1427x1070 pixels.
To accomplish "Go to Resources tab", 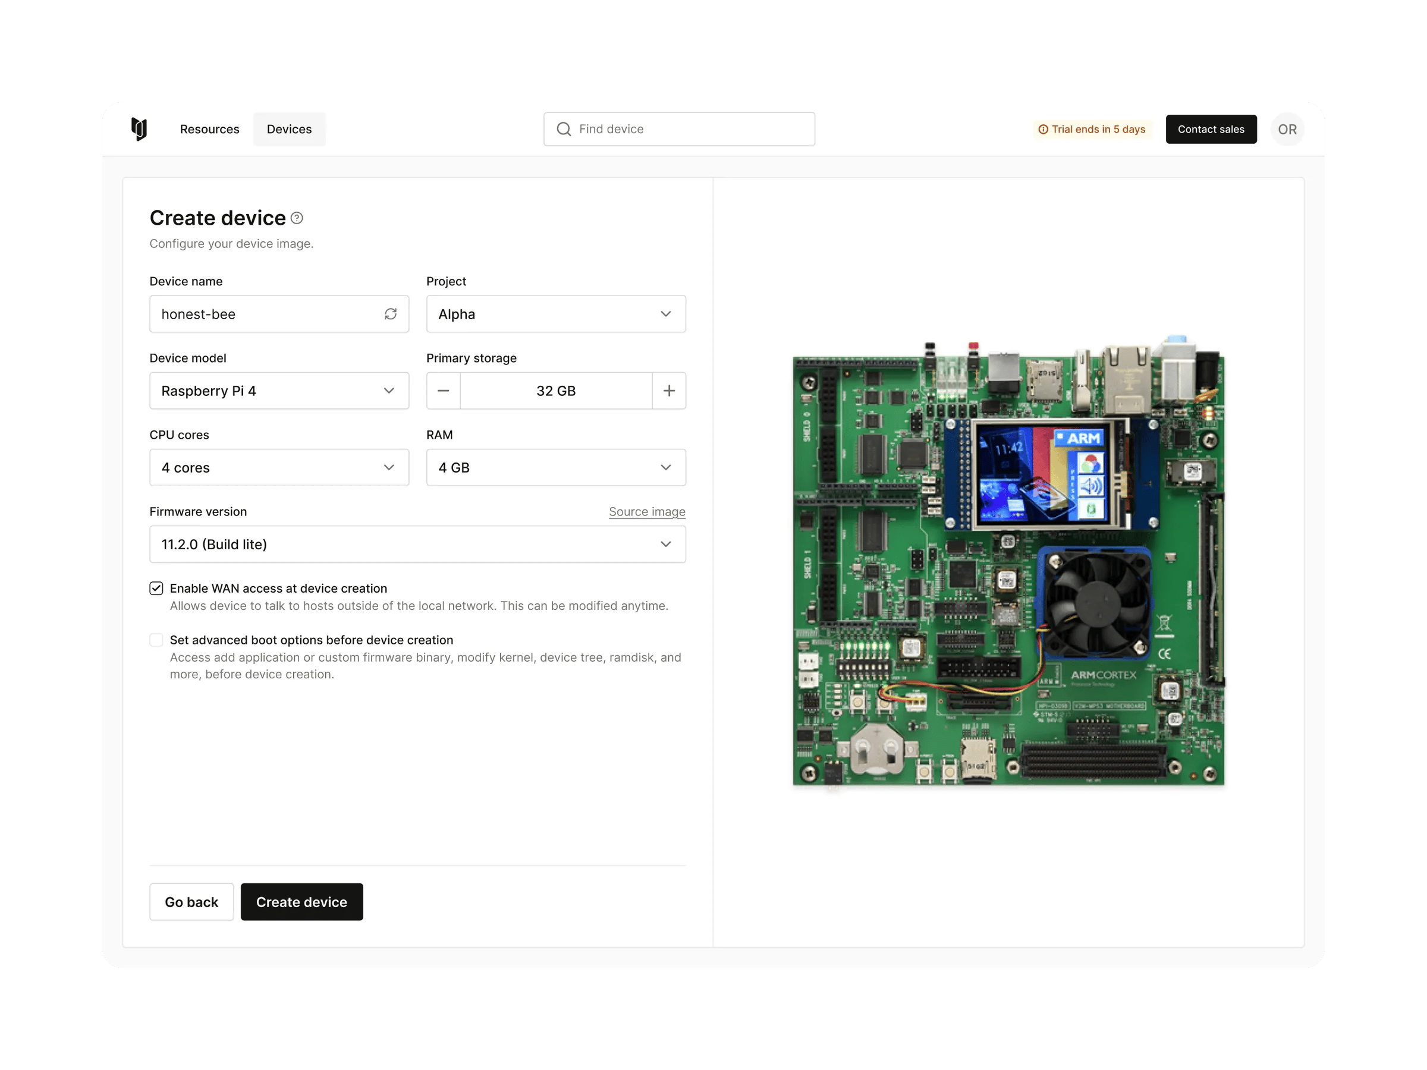I will (210, 129).
